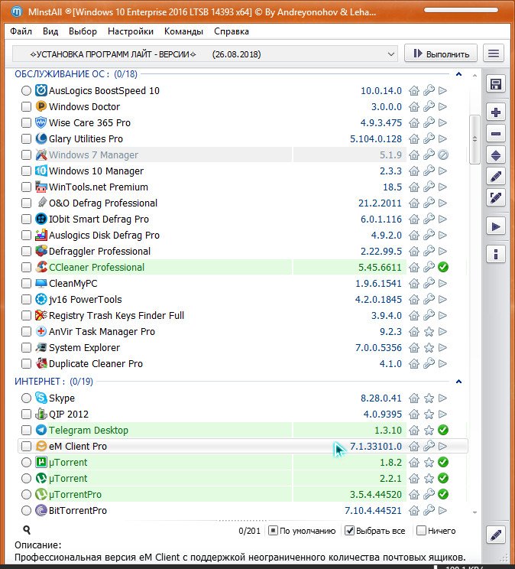The image size is (515, 569).
Task: Click the sidebar play run icon
Action: point(495,227)
